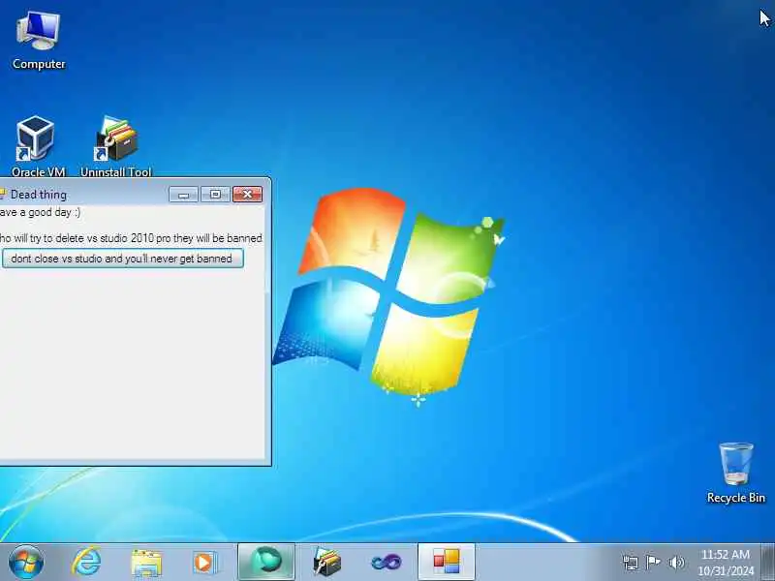Open the Computer desktop icon

(39, 42)
